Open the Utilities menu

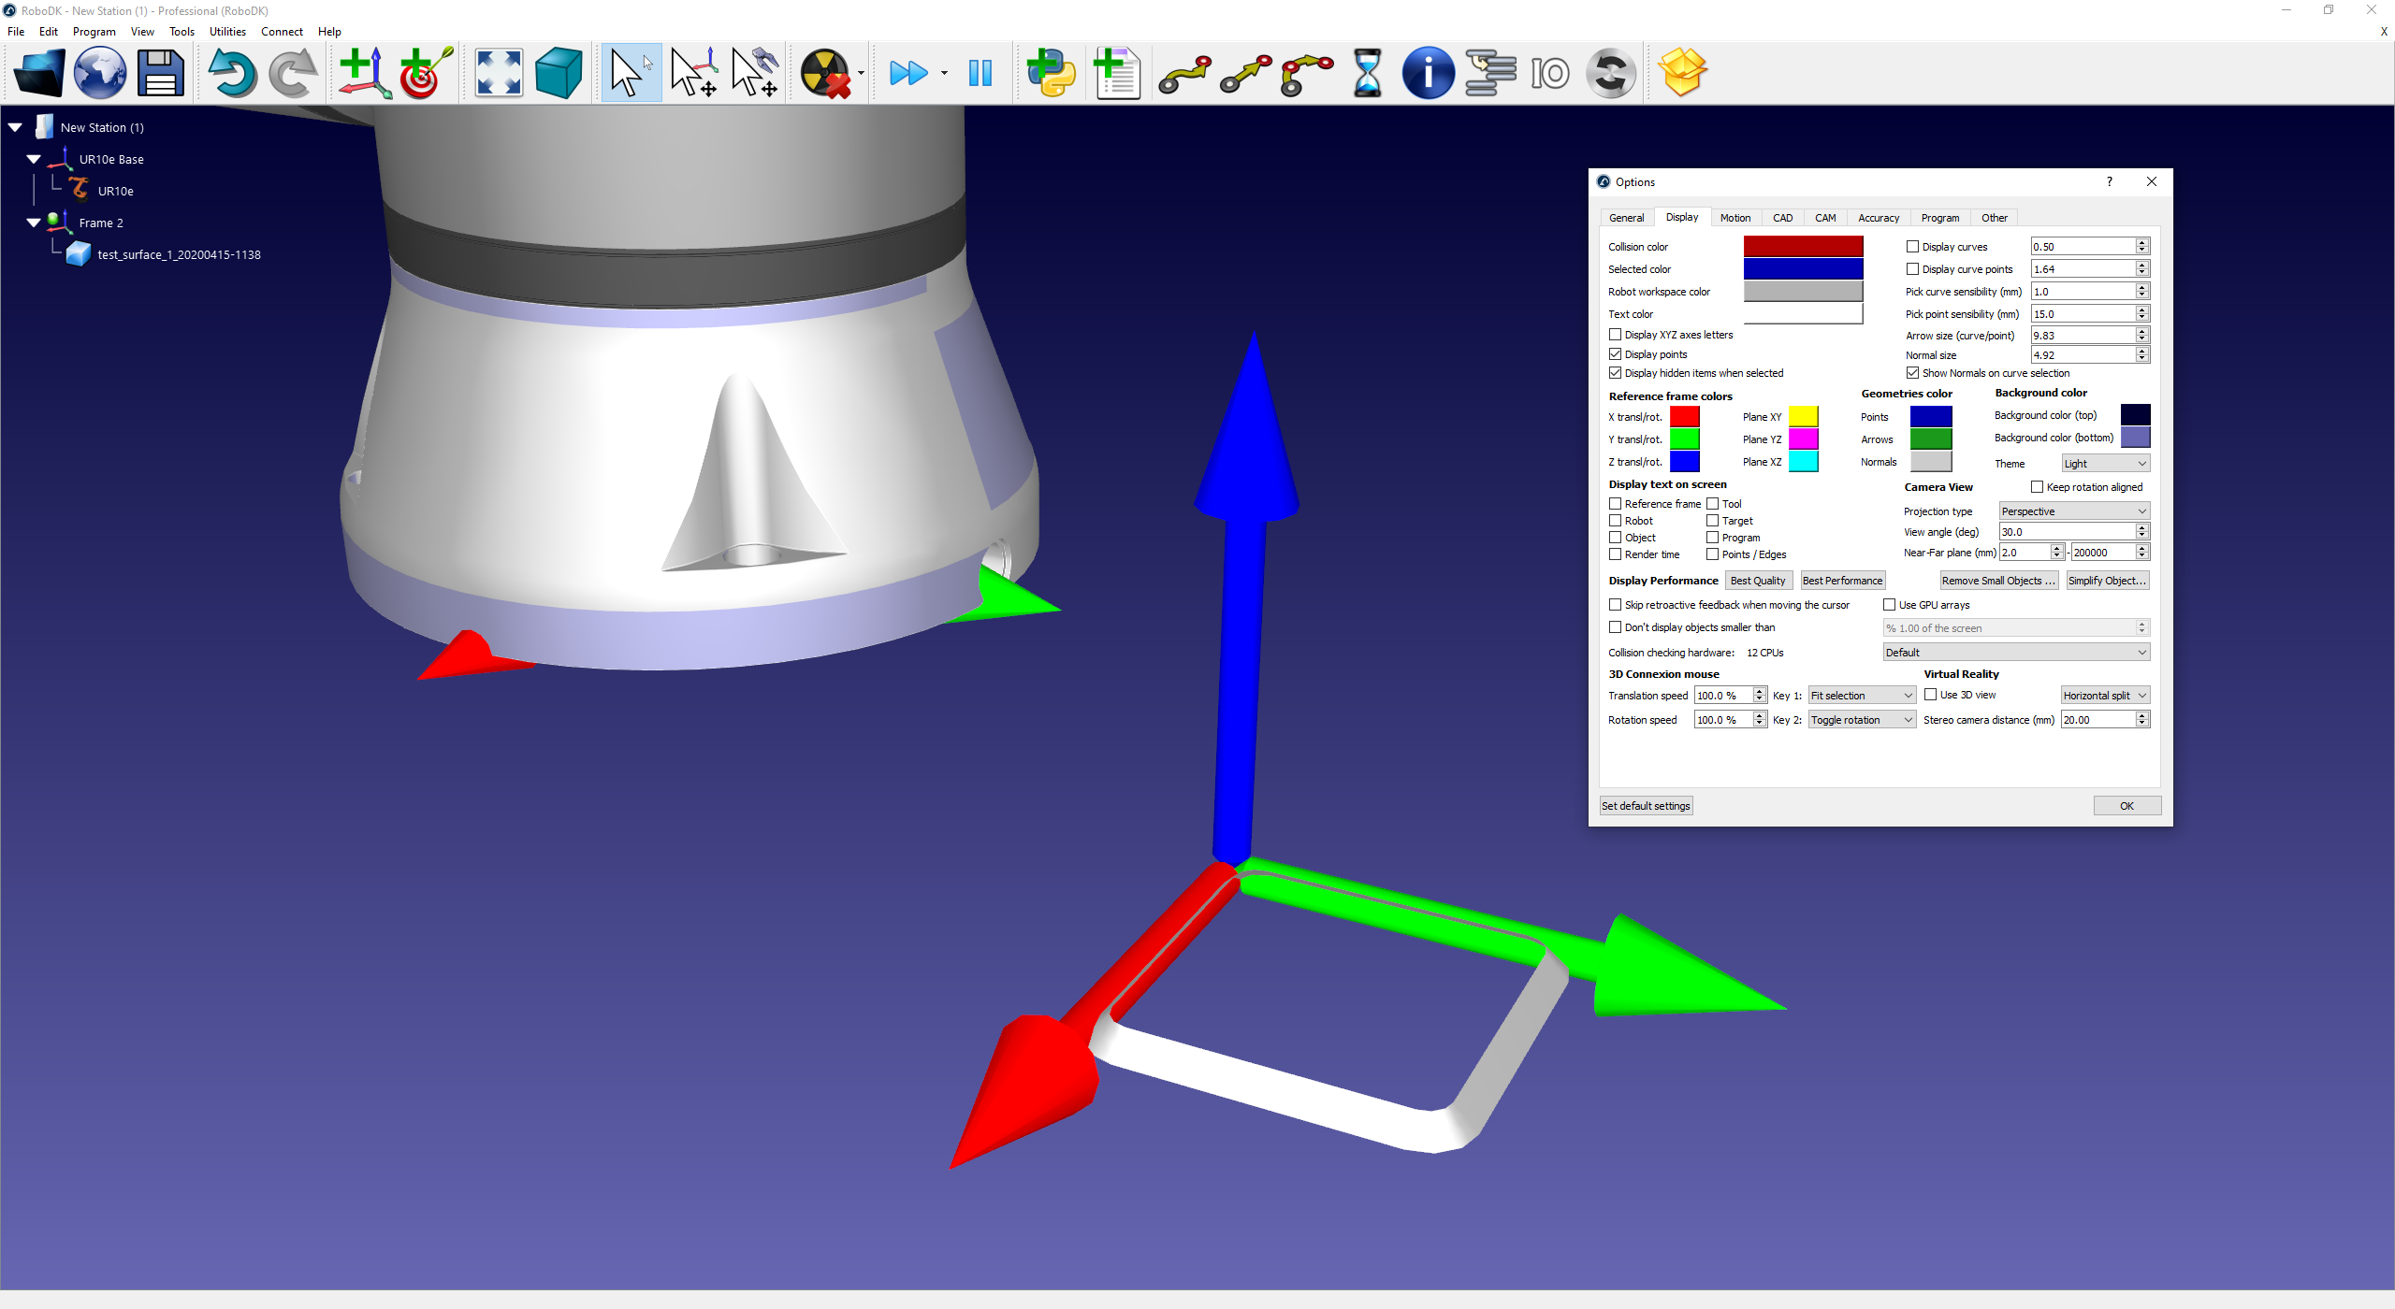point(227,32)
